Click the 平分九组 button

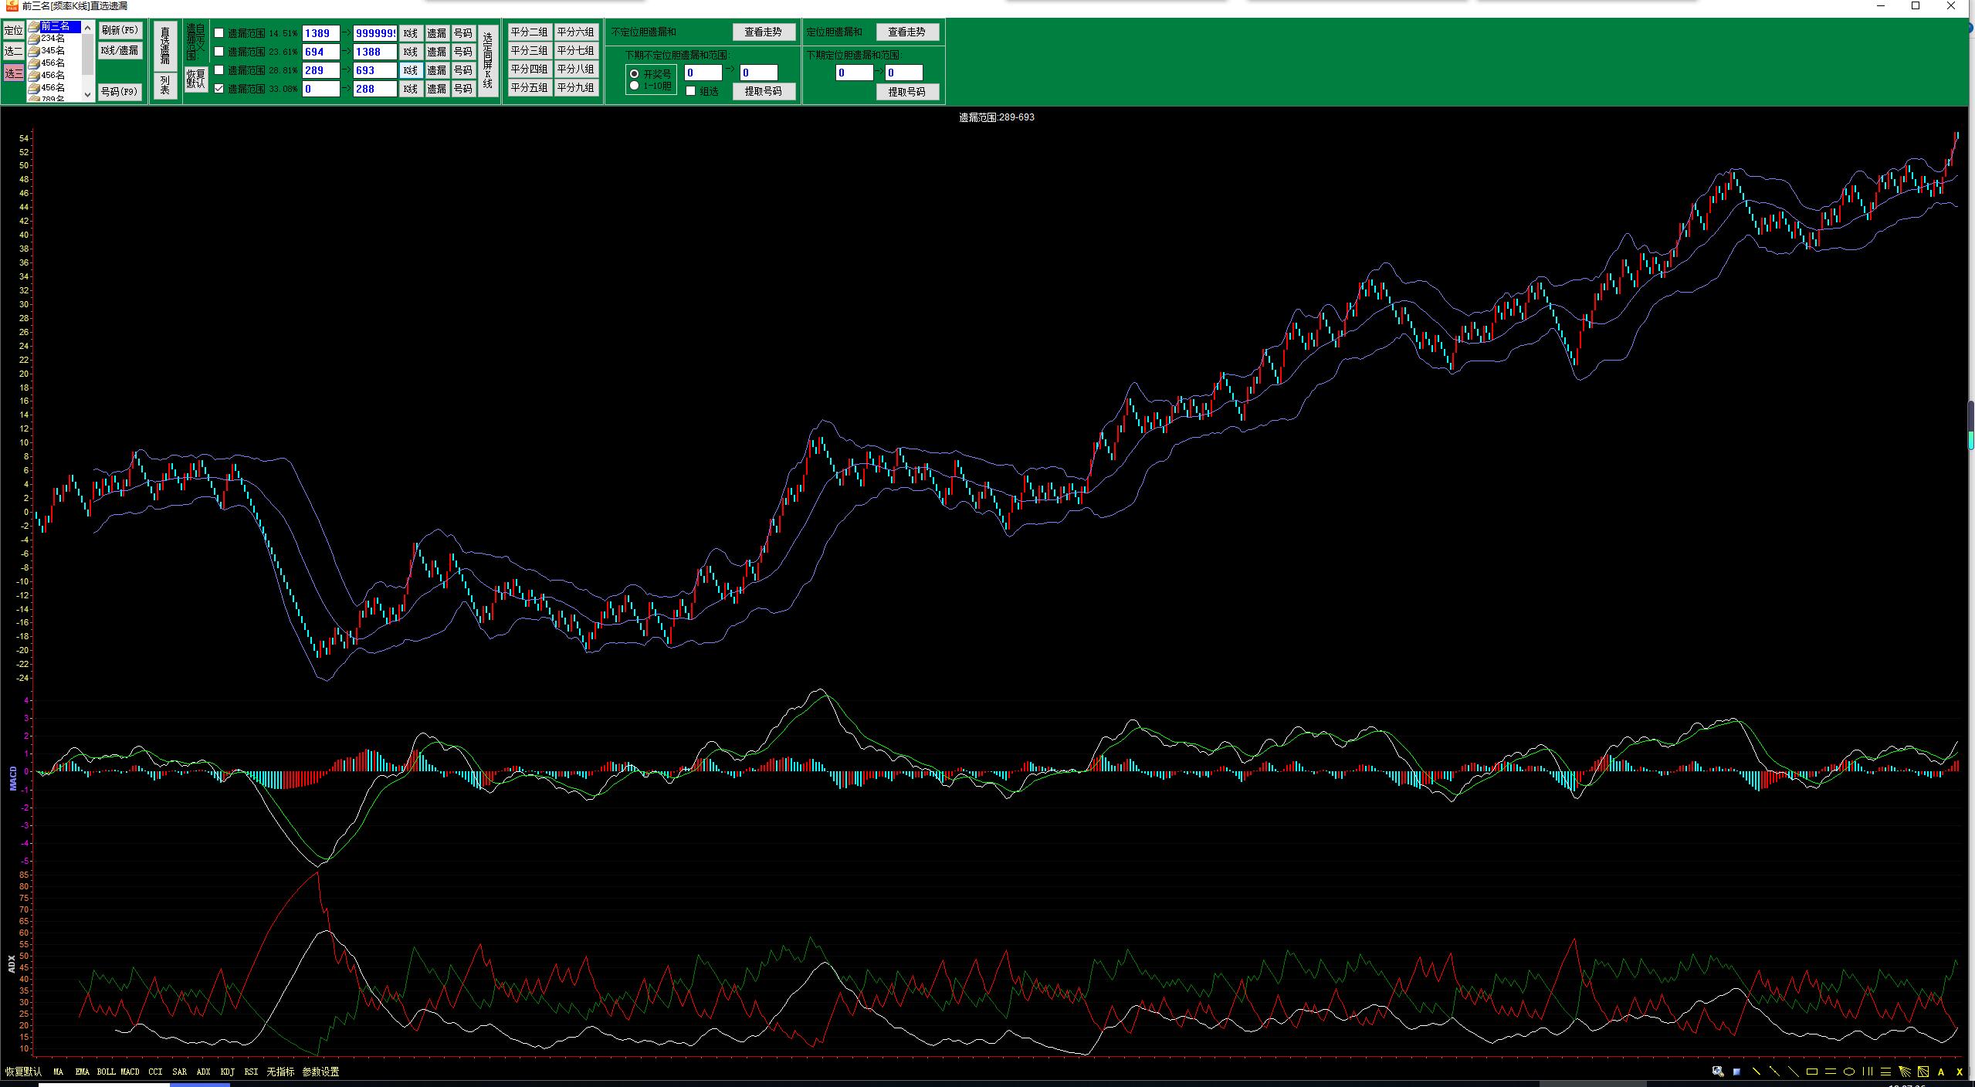click(x=576, y=87)
